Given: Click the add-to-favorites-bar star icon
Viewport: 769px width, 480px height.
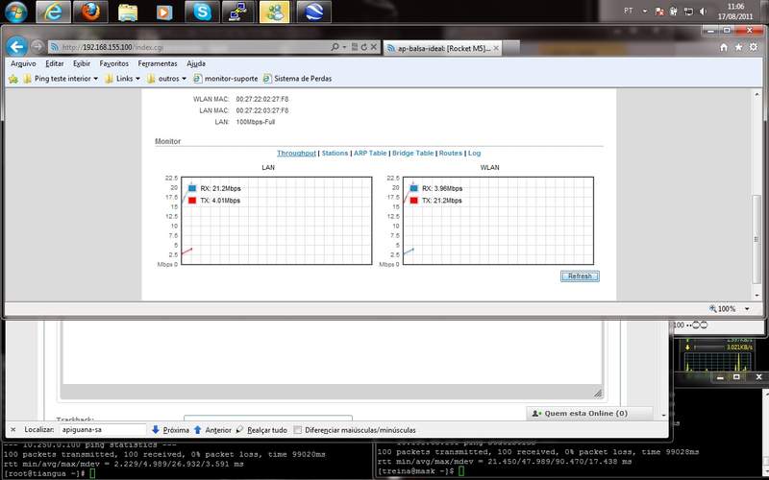Looking at the screenshot, I should pyautogui.click(x=13, y=79).
